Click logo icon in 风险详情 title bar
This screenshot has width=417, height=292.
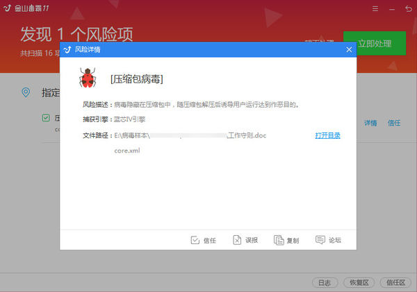click(x=67, y=50)
